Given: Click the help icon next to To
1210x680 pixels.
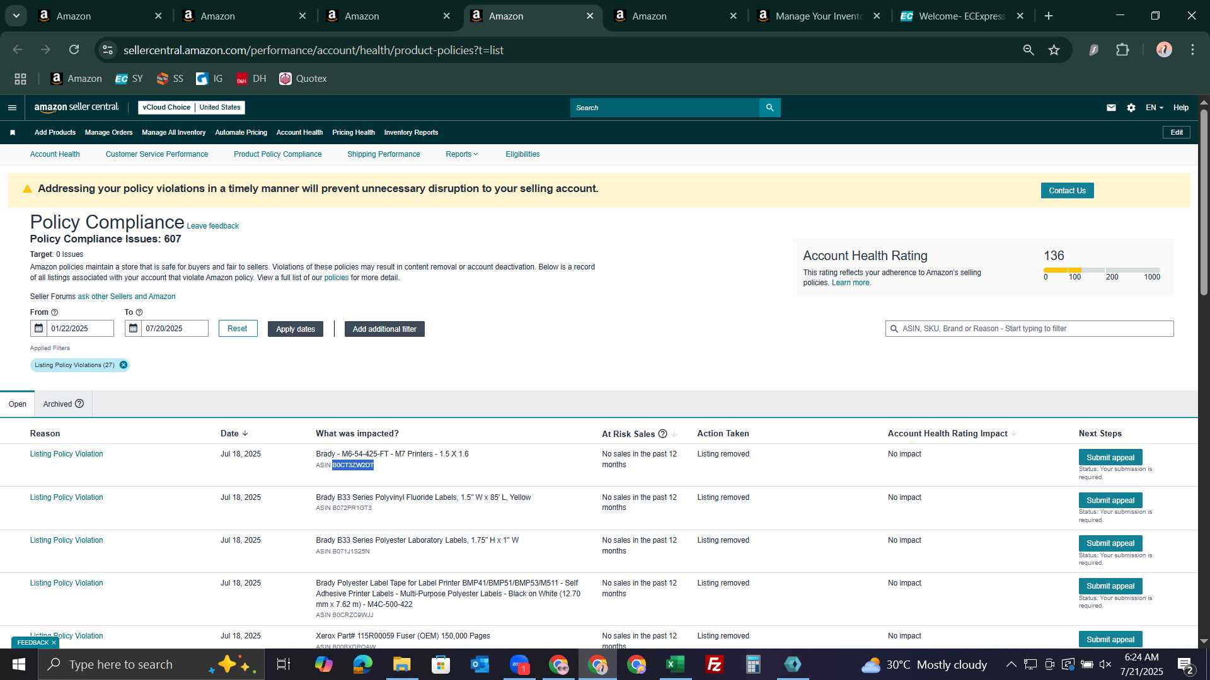Looking at the screenshot, I should (139, 312).
